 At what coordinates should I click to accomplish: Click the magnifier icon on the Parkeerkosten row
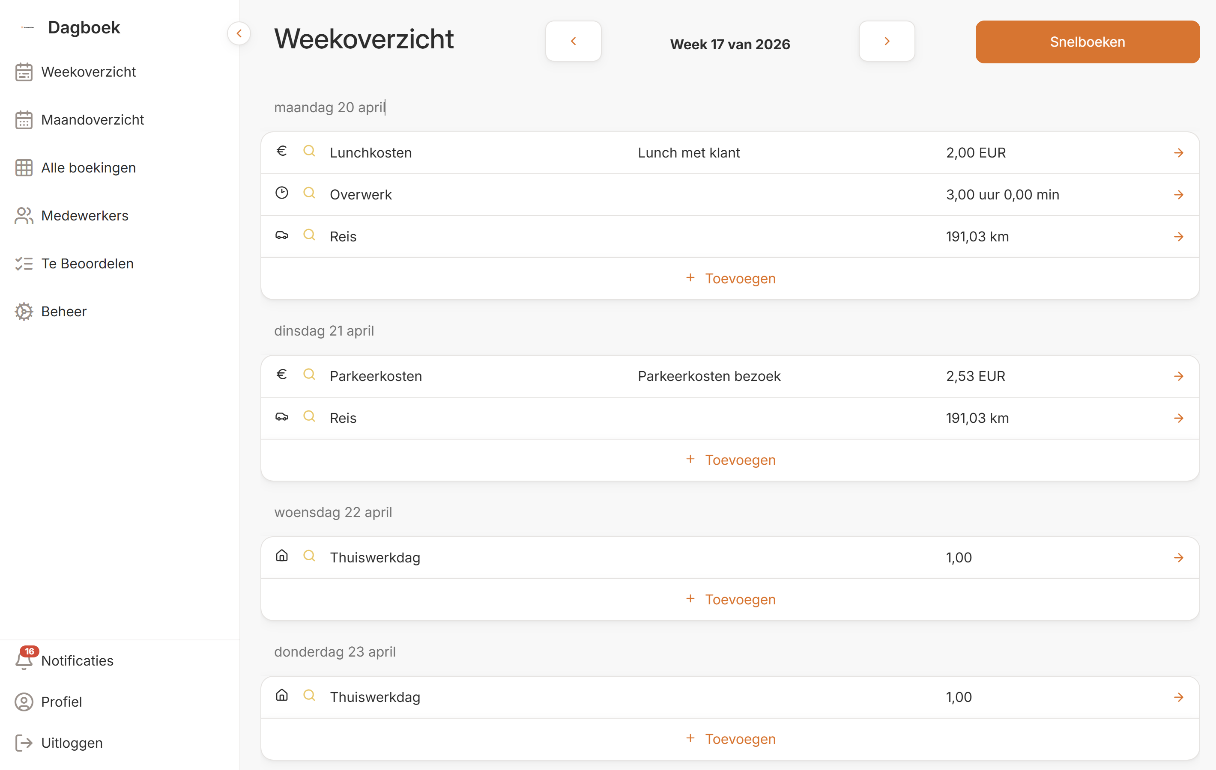[x=309, y=375]
